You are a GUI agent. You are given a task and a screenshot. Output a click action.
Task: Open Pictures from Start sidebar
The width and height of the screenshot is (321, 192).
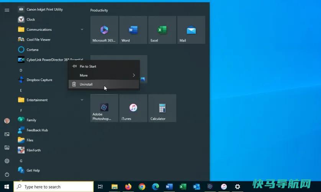[7, 134]
